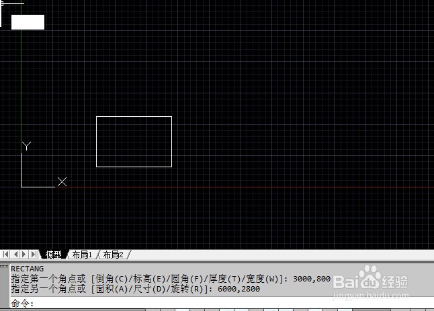The height and width of the screenshot is (311, 434).
Task: Open the 布局1 layout tab
Action: 82,255
